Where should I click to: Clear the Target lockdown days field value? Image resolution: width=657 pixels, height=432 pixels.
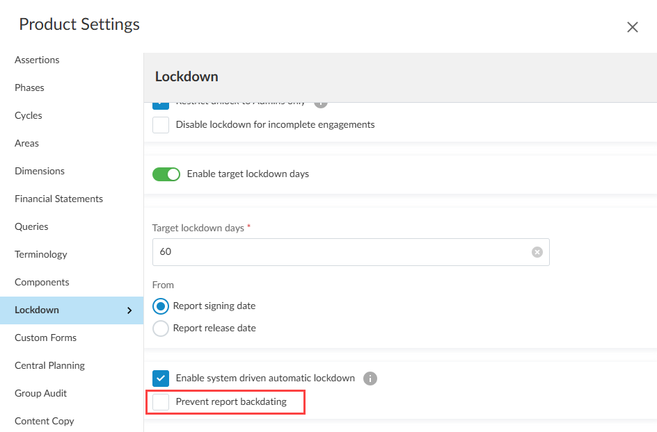click(x=537, y=252)
